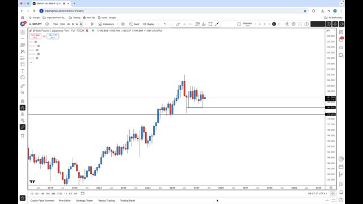The width and height of the screenshot is (363, 204).
Task: Open the chart settings gear icon
Action: (294, 24)
